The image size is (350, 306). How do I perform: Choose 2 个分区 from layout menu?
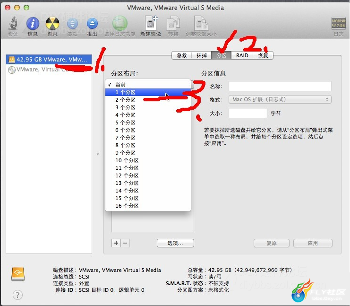click(148, 100)
